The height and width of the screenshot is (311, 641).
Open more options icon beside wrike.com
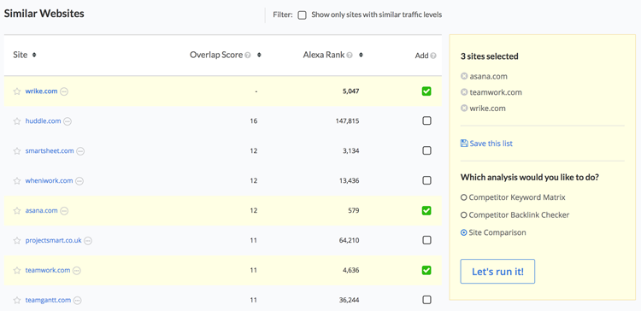point(64,91)
